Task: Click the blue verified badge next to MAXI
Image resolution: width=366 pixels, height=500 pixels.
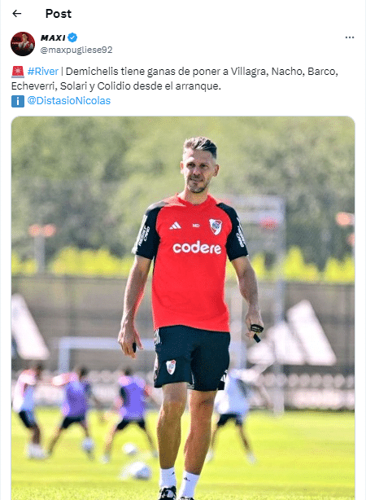Action: (x=72, y=37)
